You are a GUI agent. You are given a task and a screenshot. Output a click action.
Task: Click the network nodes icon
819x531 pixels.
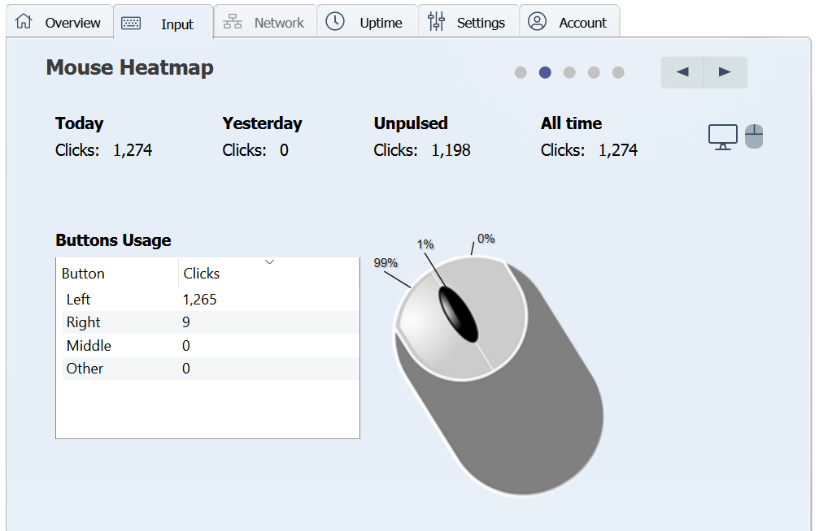click(x=233, y=22)
